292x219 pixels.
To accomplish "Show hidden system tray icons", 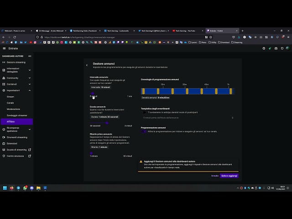I will coord(238,188).
